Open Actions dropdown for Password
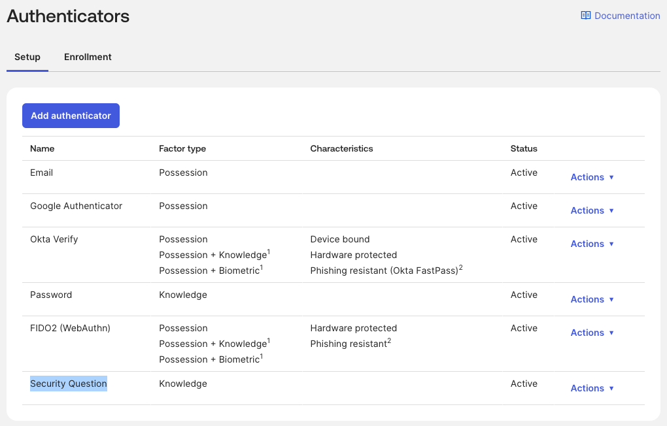This screenshot has width=667, height=426. point(592,299)
